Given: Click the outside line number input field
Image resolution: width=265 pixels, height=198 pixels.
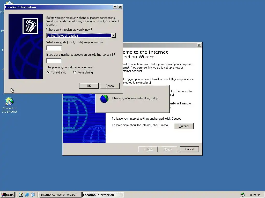Looking at the screenshot, I should pos(54,60).
